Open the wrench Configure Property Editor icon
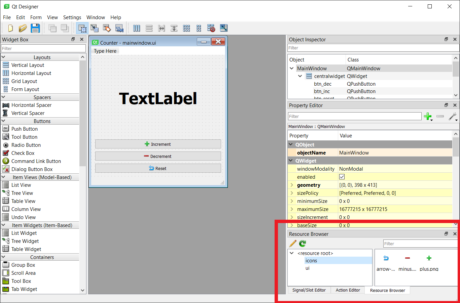 pos(453,117)
